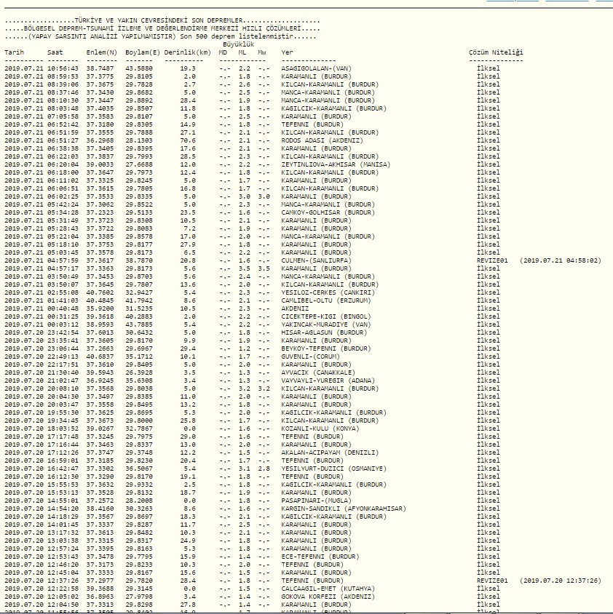Click the Tarih column header
Viewport: 613px width, 614px height.
tap(14, 52)
